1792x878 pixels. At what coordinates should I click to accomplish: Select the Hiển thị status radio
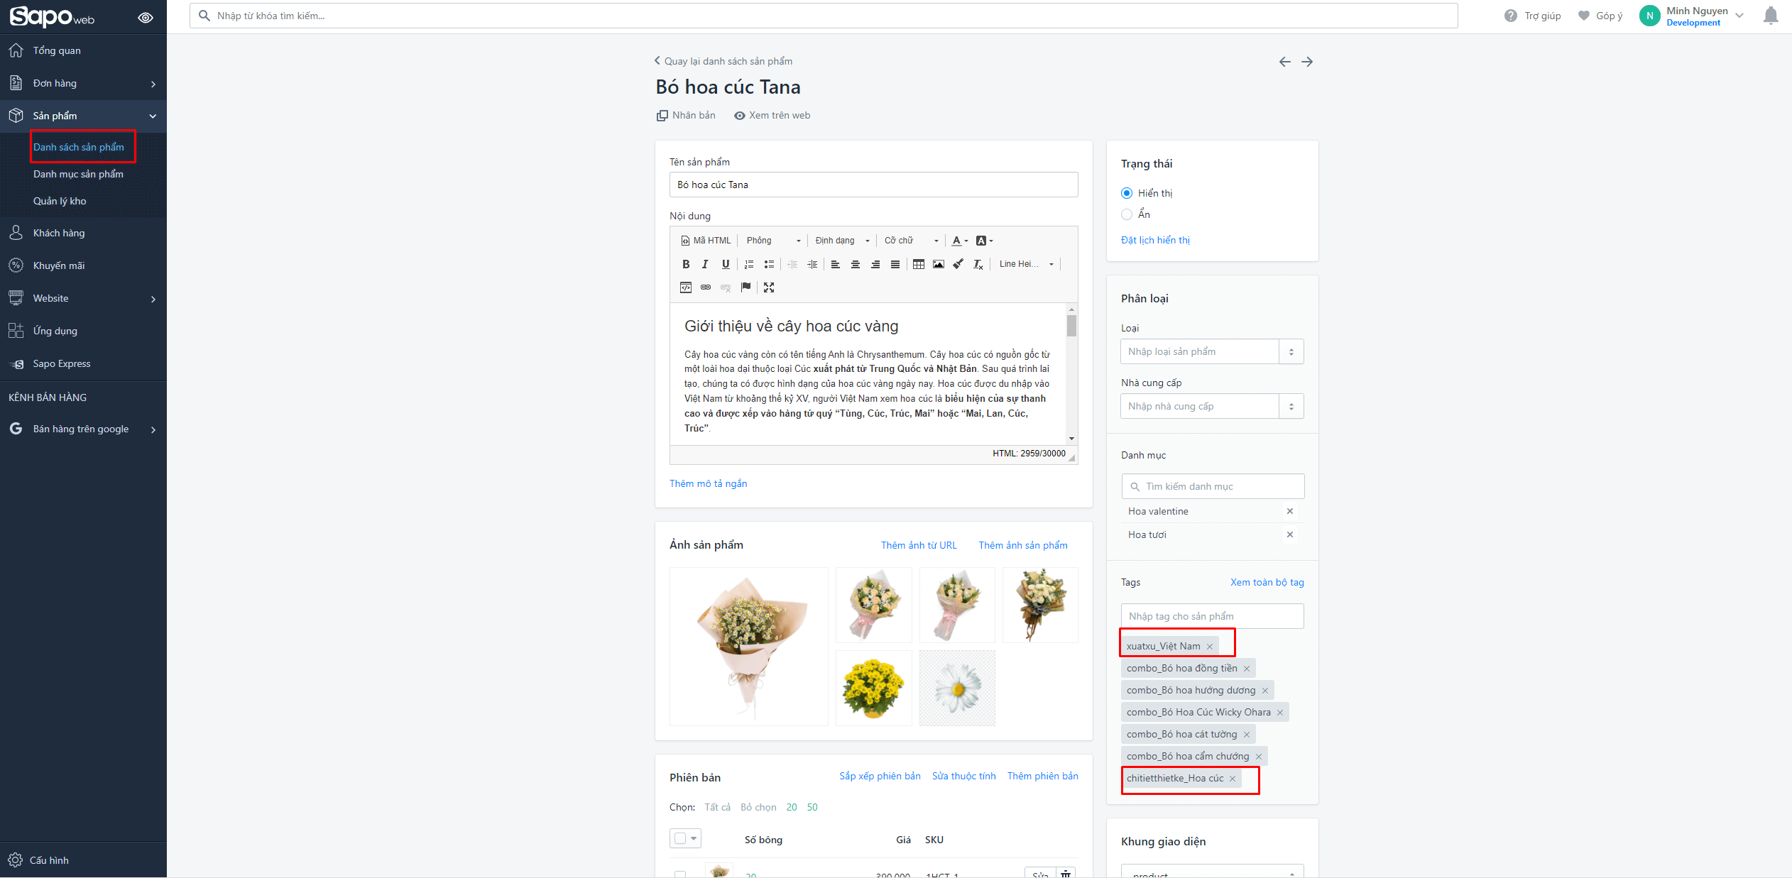point(1127,193)
